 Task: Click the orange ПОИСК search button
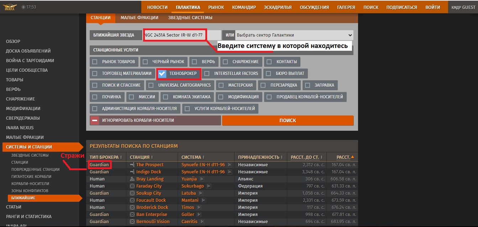[x=288, y=120]
